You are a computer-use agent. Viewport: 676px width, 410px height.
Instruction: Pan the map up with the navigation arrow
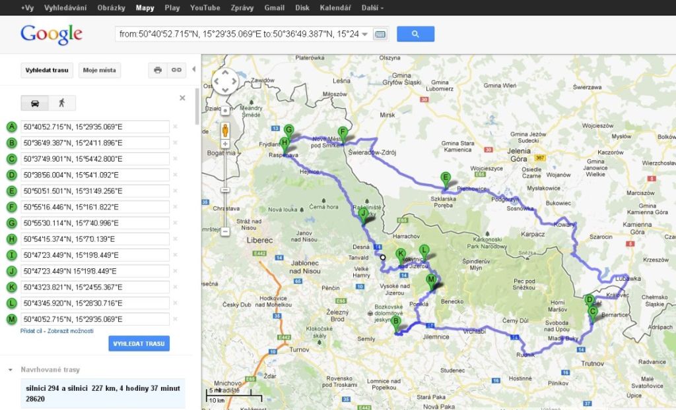[x=225, y=73]
